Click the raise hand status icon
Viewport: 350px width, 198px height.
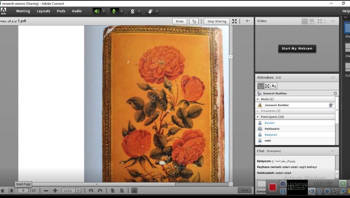point(150,11)
